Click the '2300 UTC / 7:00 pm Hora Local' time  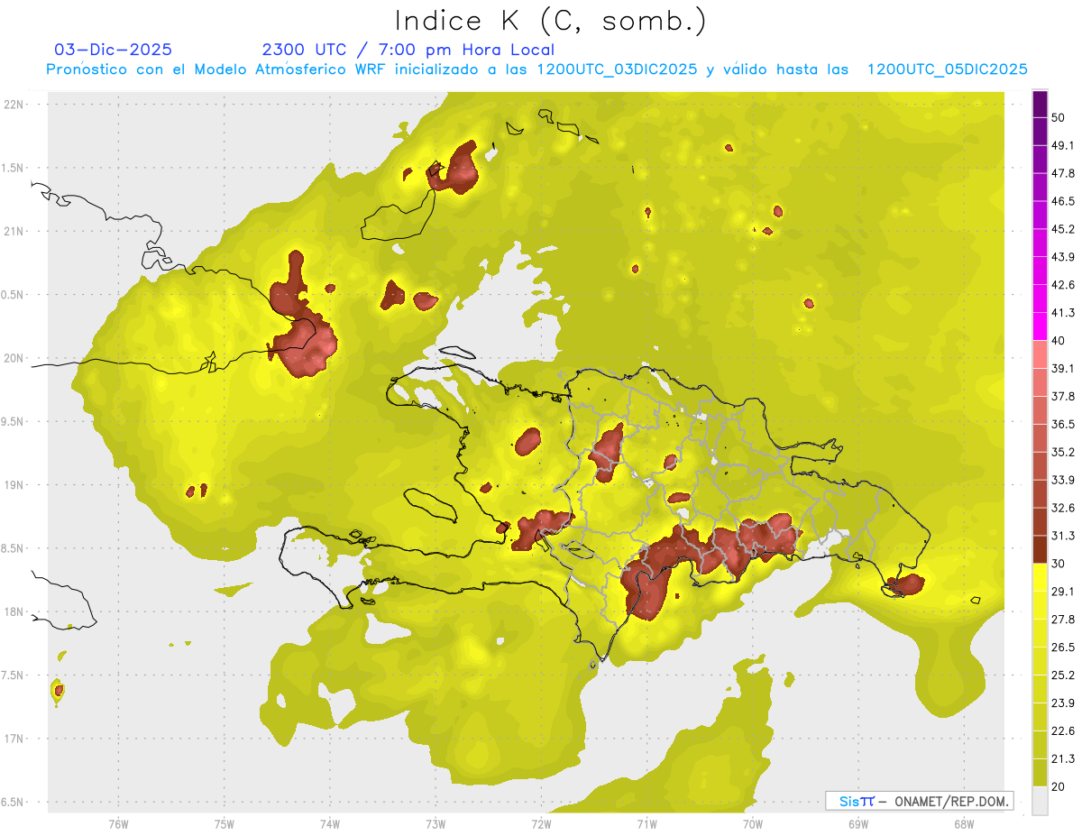[408, 50]
